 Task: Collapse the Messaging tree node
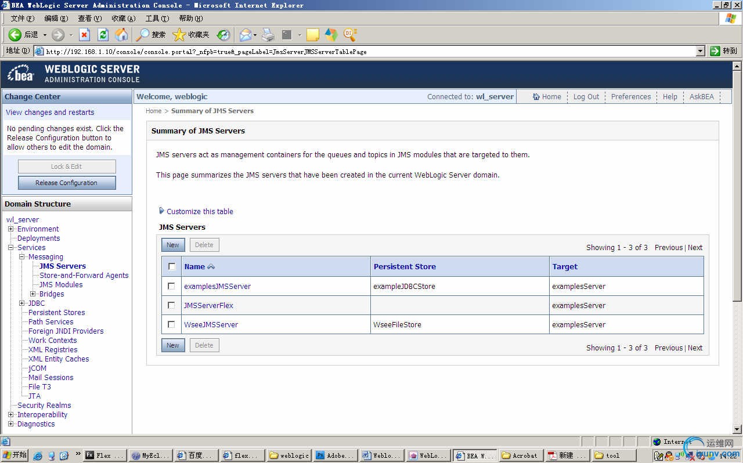22,257
